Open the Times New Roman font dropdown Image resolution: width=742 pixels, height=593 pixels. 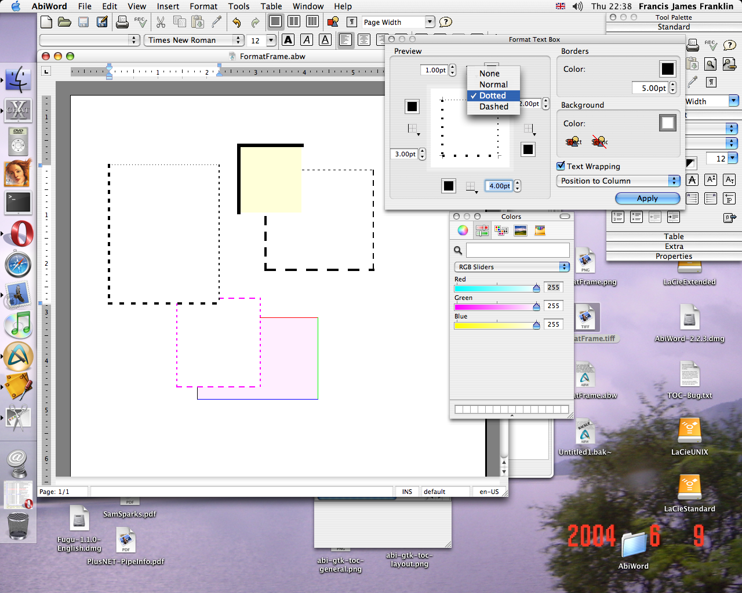[194, 40]
